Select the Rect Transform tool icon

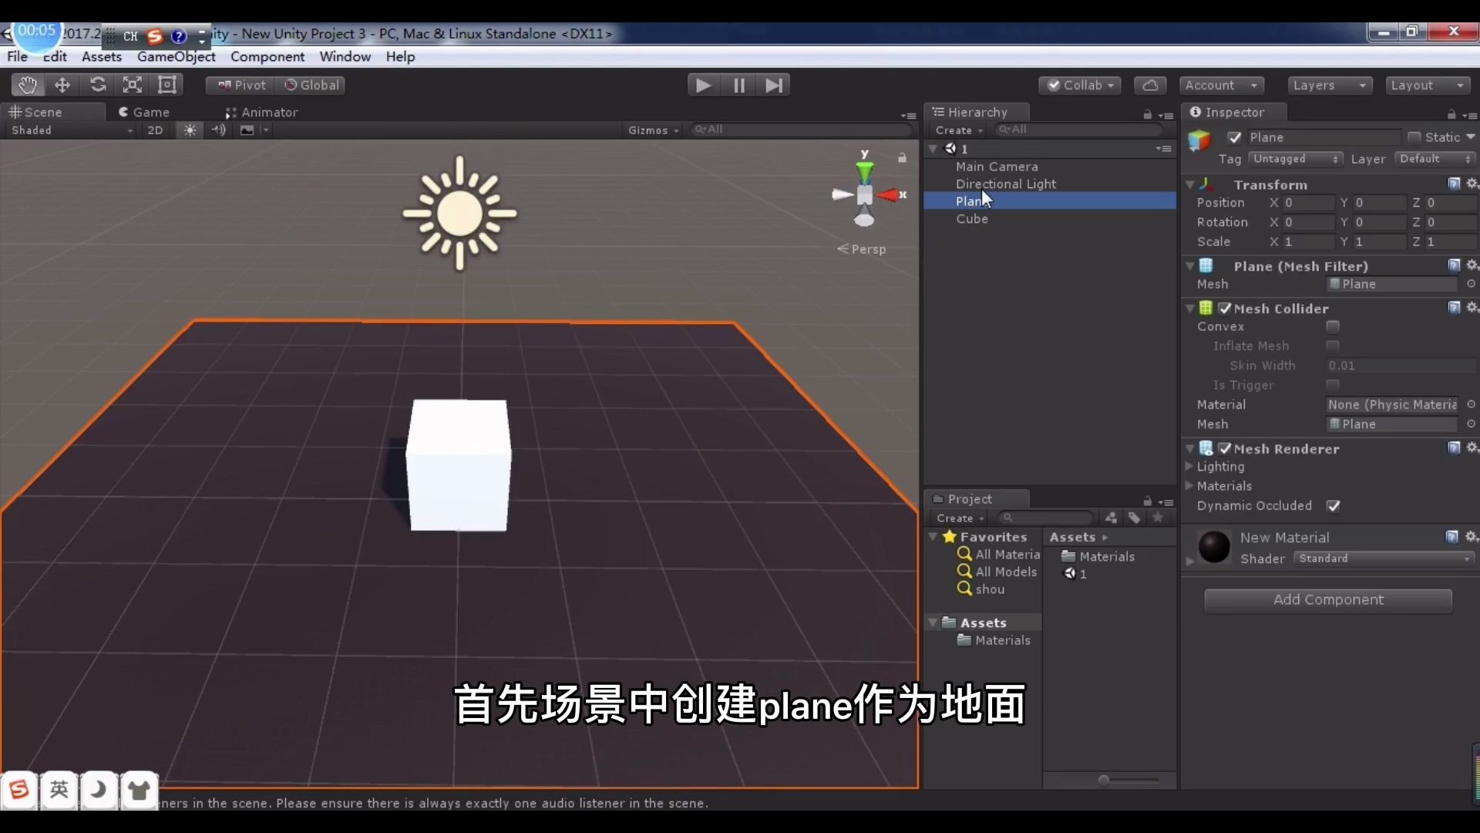[x=166, y=86]
